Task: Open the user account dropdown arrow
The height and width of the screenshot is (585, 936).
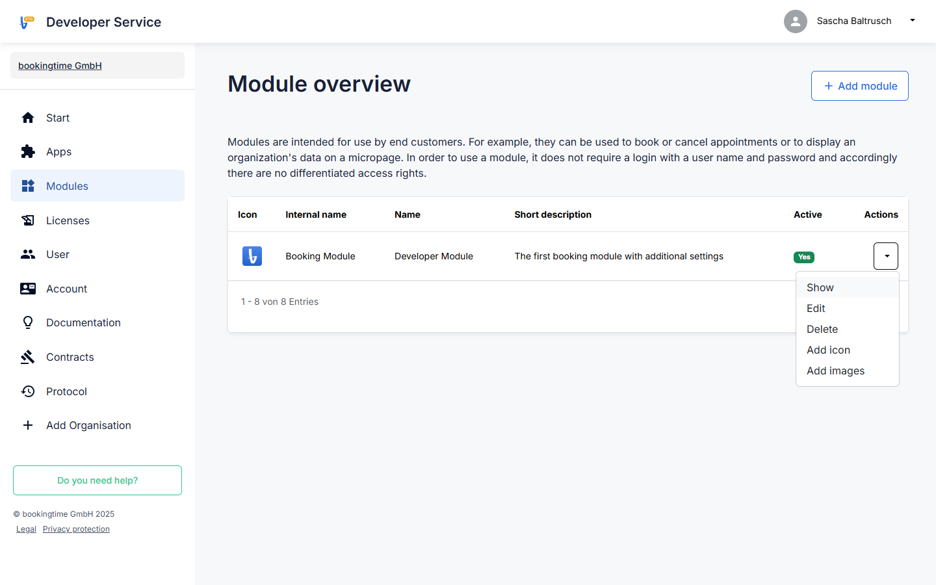Action: [x=913, y=21]
